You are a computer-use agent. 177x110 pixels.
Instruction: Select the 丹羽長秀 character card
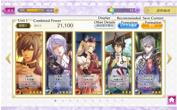point(148,63)
